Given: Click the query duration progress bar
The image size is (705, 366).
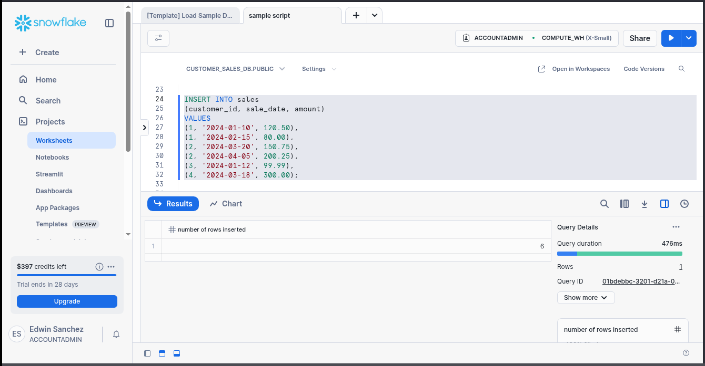Looking at the screenshot, I should point(619,253).
